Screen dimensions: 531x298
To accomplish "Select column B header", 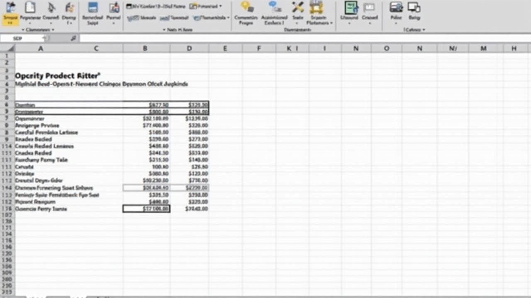I will [x=146, y=48].
